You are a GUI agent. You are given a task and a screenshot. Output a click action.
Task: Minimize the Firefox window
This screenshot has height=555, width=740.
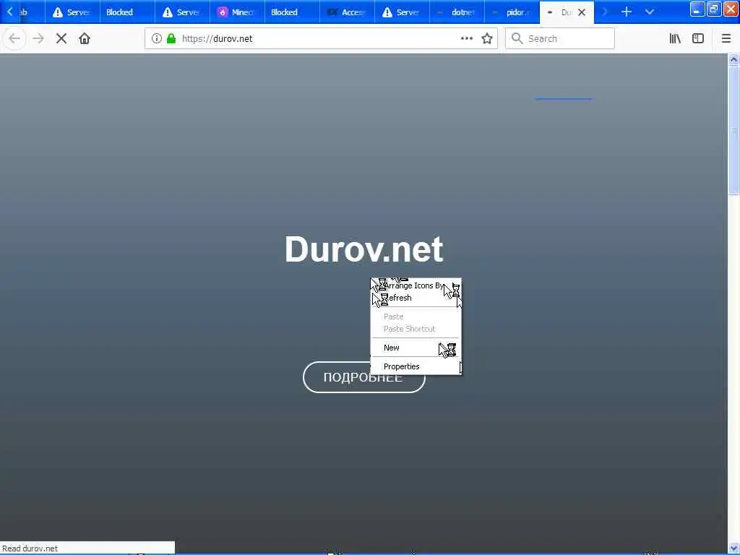pos(697,9)
